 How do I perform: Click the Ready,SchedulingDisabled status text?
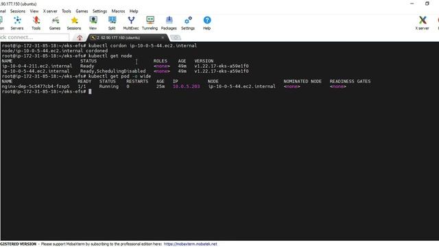[112, 71]
